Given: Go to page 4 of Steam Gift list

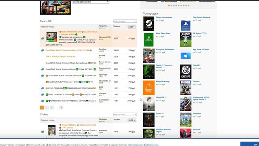Looking at the screenshot, I should (x=61, y=107).
